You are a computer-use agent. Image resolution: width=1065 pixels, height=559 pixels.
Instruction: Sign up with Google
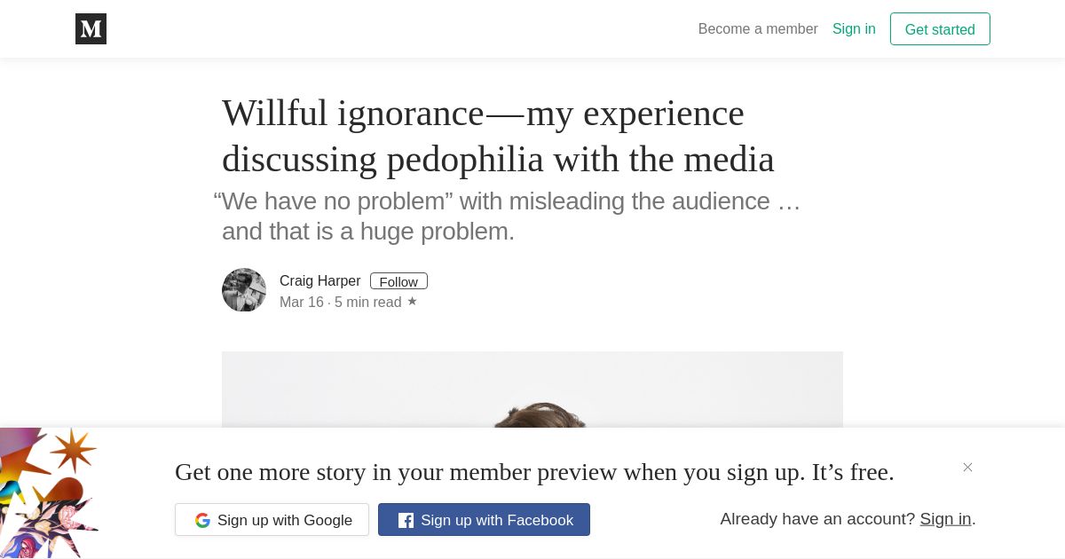272,520
